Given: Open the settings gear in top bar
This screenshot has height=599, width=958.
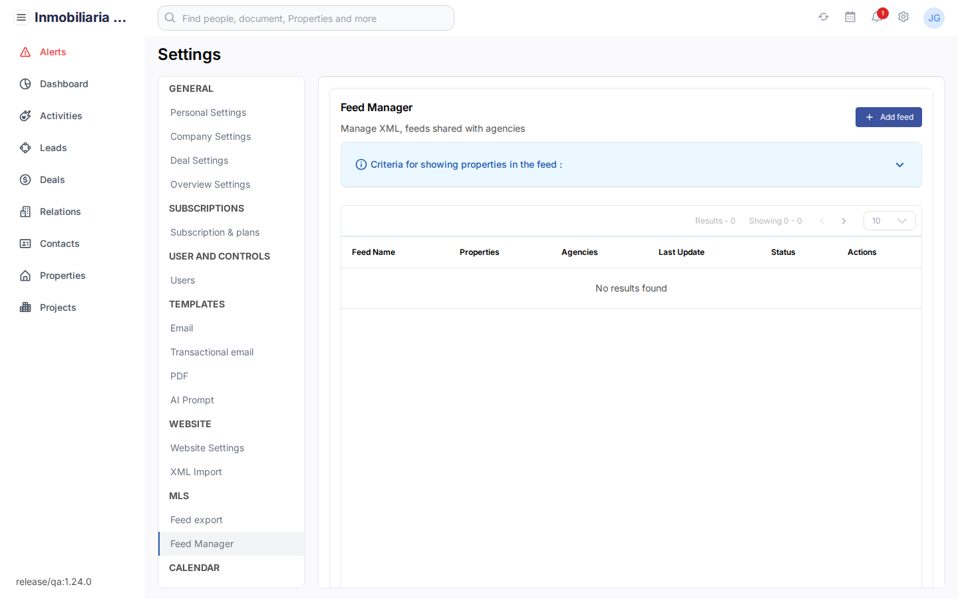Looking at the screenshot, I should [903, 17].
